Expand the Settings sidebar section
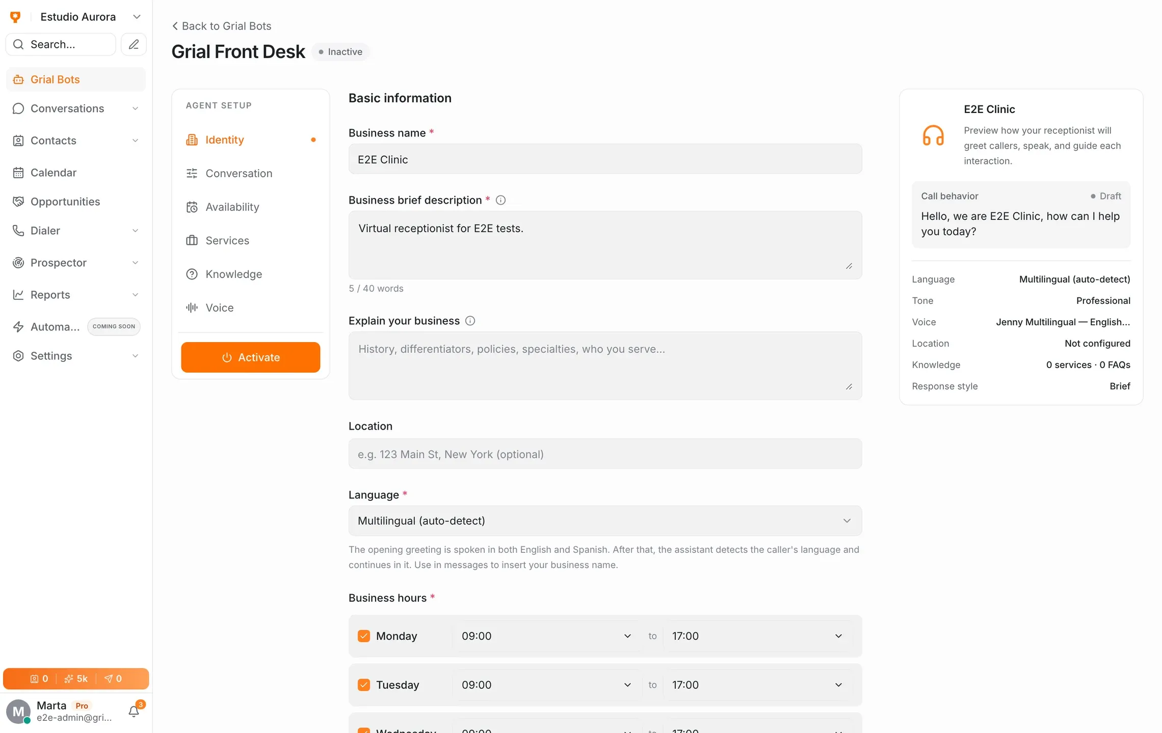 coord(135,356)
